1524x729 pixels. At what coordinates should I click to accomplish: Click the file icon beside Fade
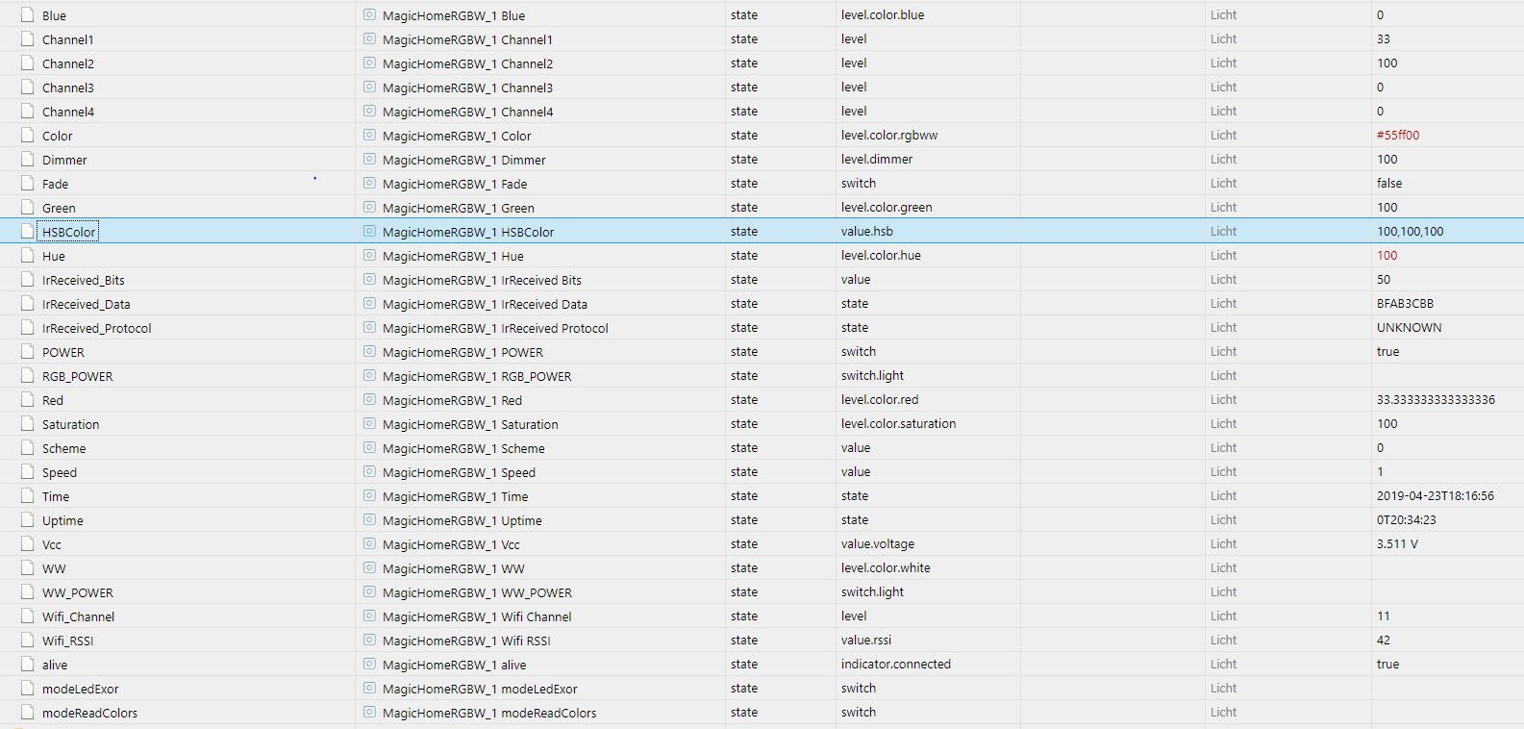tap(28, 184)
